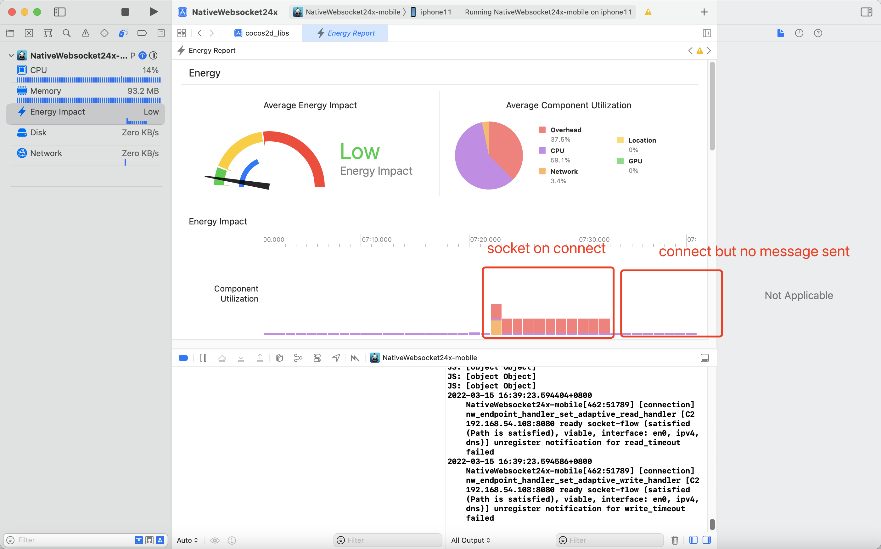Show the Issue navigator warning triangle
This screenshot has width=881, height=549.
[x=86, y=33]
